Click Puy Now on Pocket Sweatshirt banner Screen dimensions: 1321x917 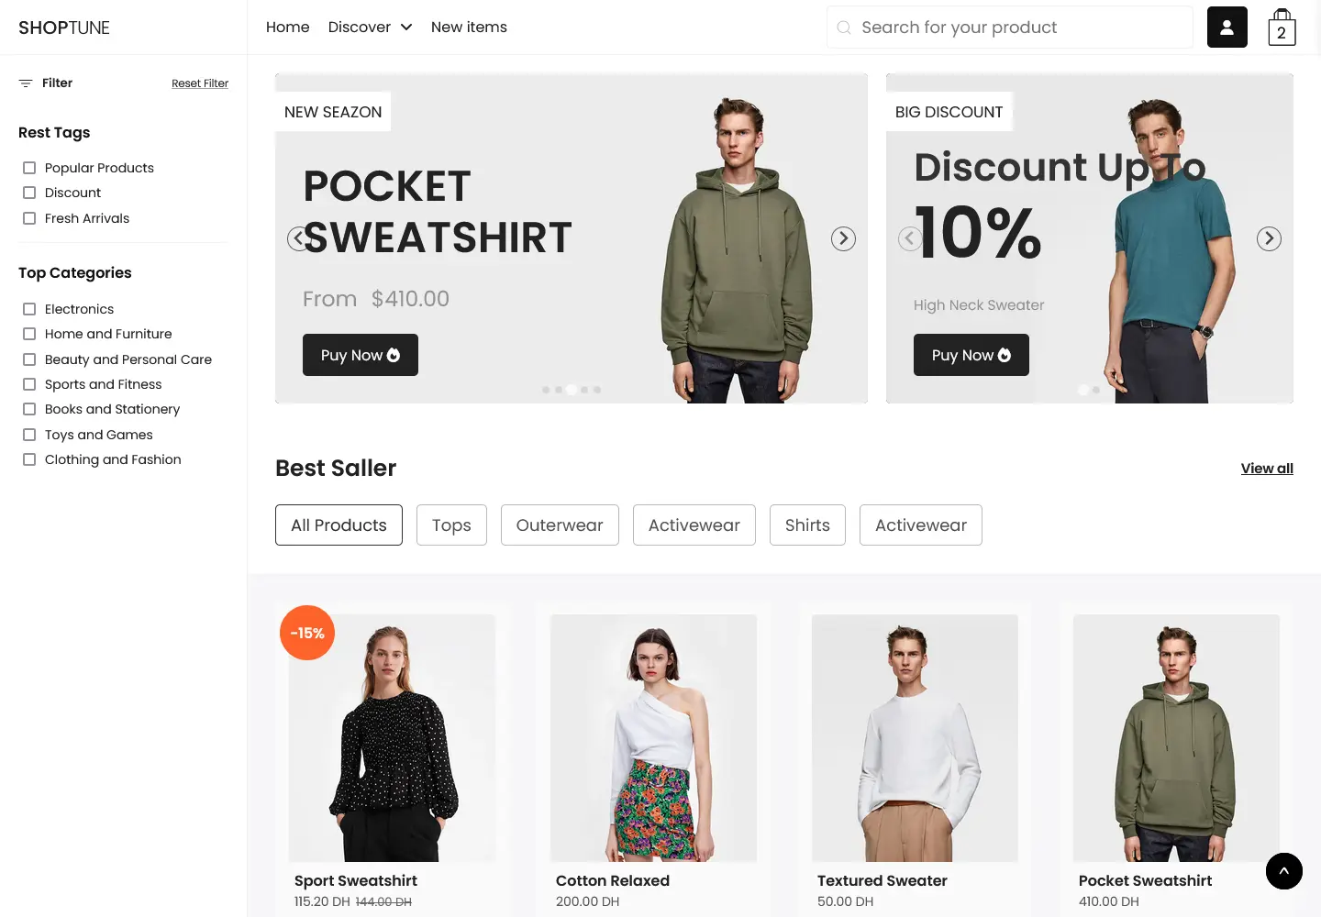point(361,355)
